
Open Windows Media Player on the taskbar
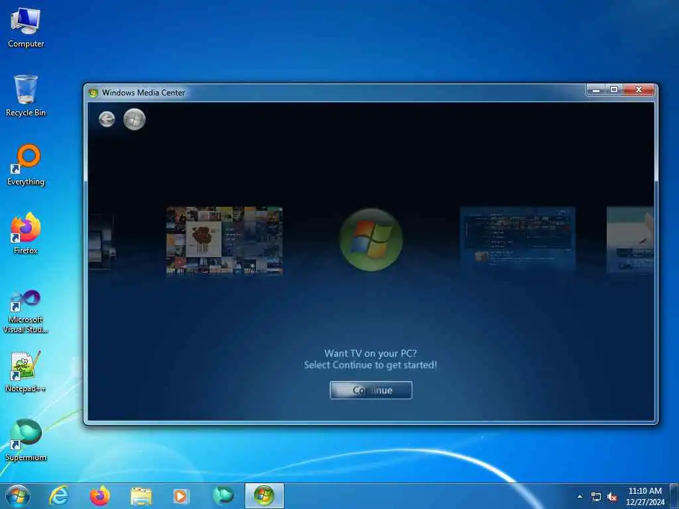pos(180,496)
